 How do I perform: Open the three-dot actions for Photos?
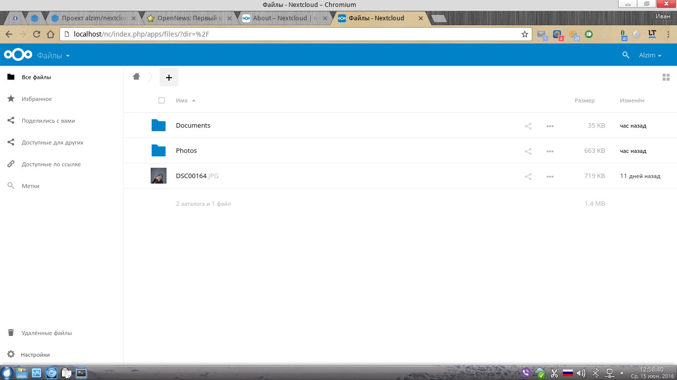550,151
